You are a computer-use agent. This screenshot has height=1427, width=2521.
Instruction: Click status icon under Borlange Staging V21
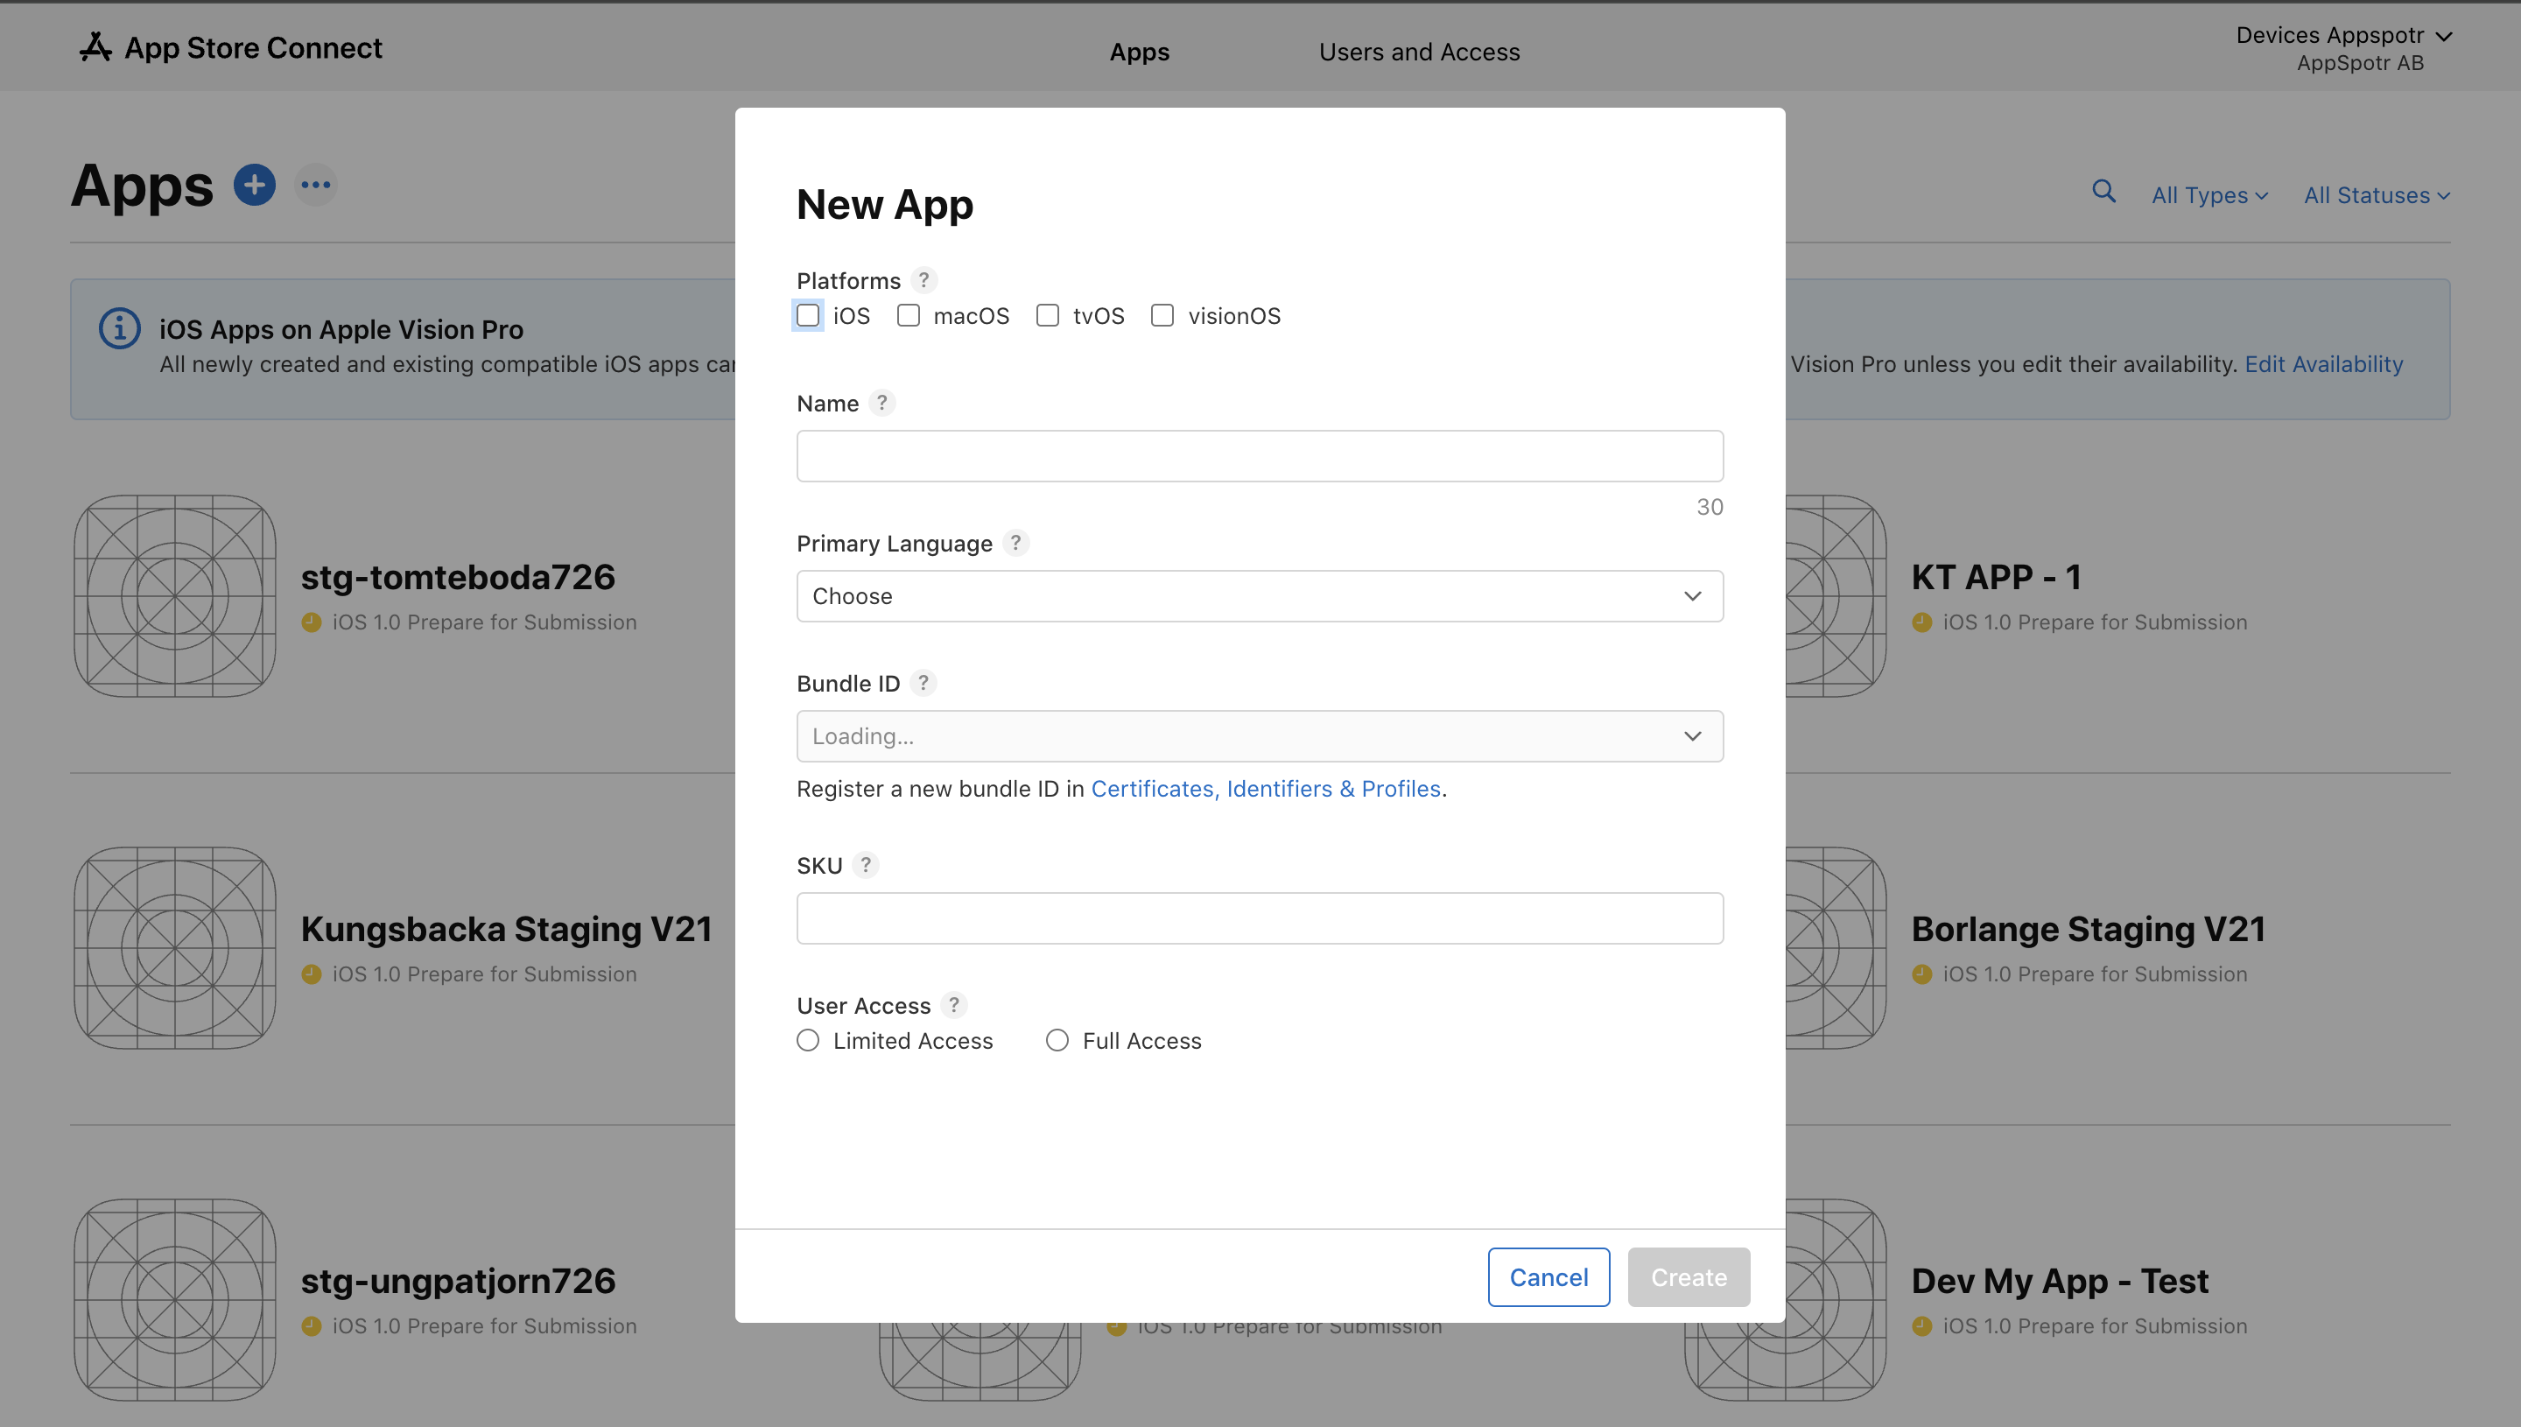click(1922, 974)
